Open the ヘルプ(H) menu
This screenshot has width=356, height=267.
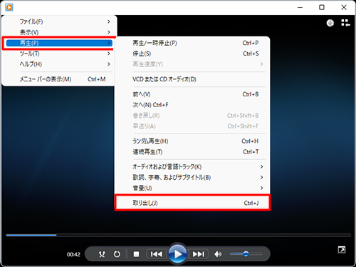tap(59, 64)
